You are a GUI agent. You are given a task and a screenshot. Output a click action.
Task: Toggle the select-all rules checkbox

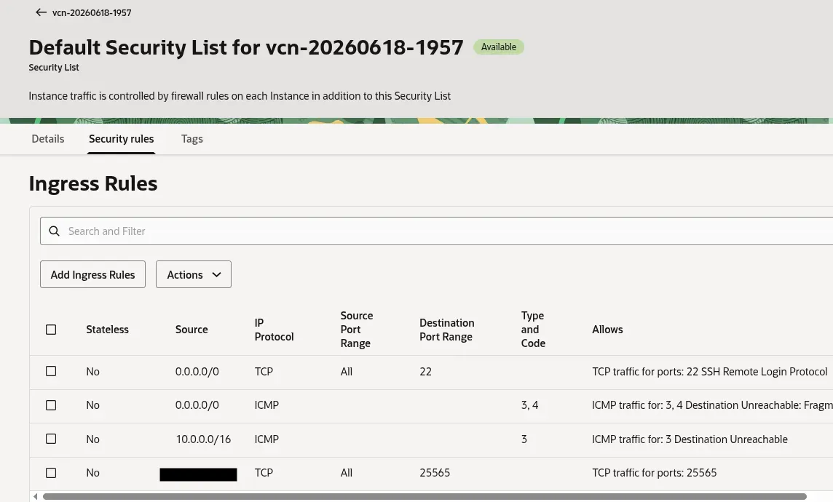click(51, 330)
